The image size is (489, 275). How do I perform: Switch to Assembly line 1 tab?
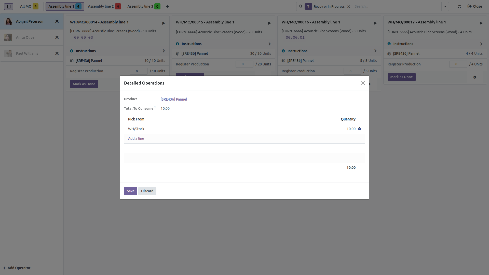(65, 6)
